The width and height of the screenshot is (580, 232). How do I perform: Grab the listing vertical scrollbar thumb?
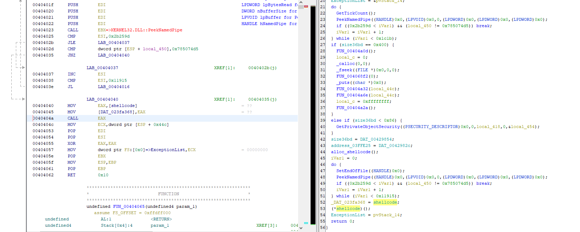[300, 7]
